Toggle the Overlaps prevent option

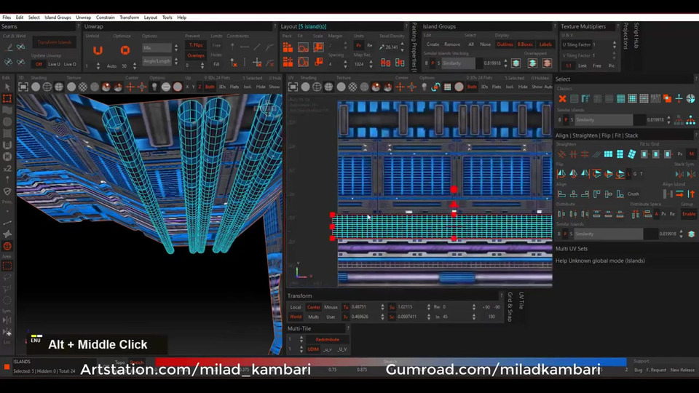click(x=196, y=56)
